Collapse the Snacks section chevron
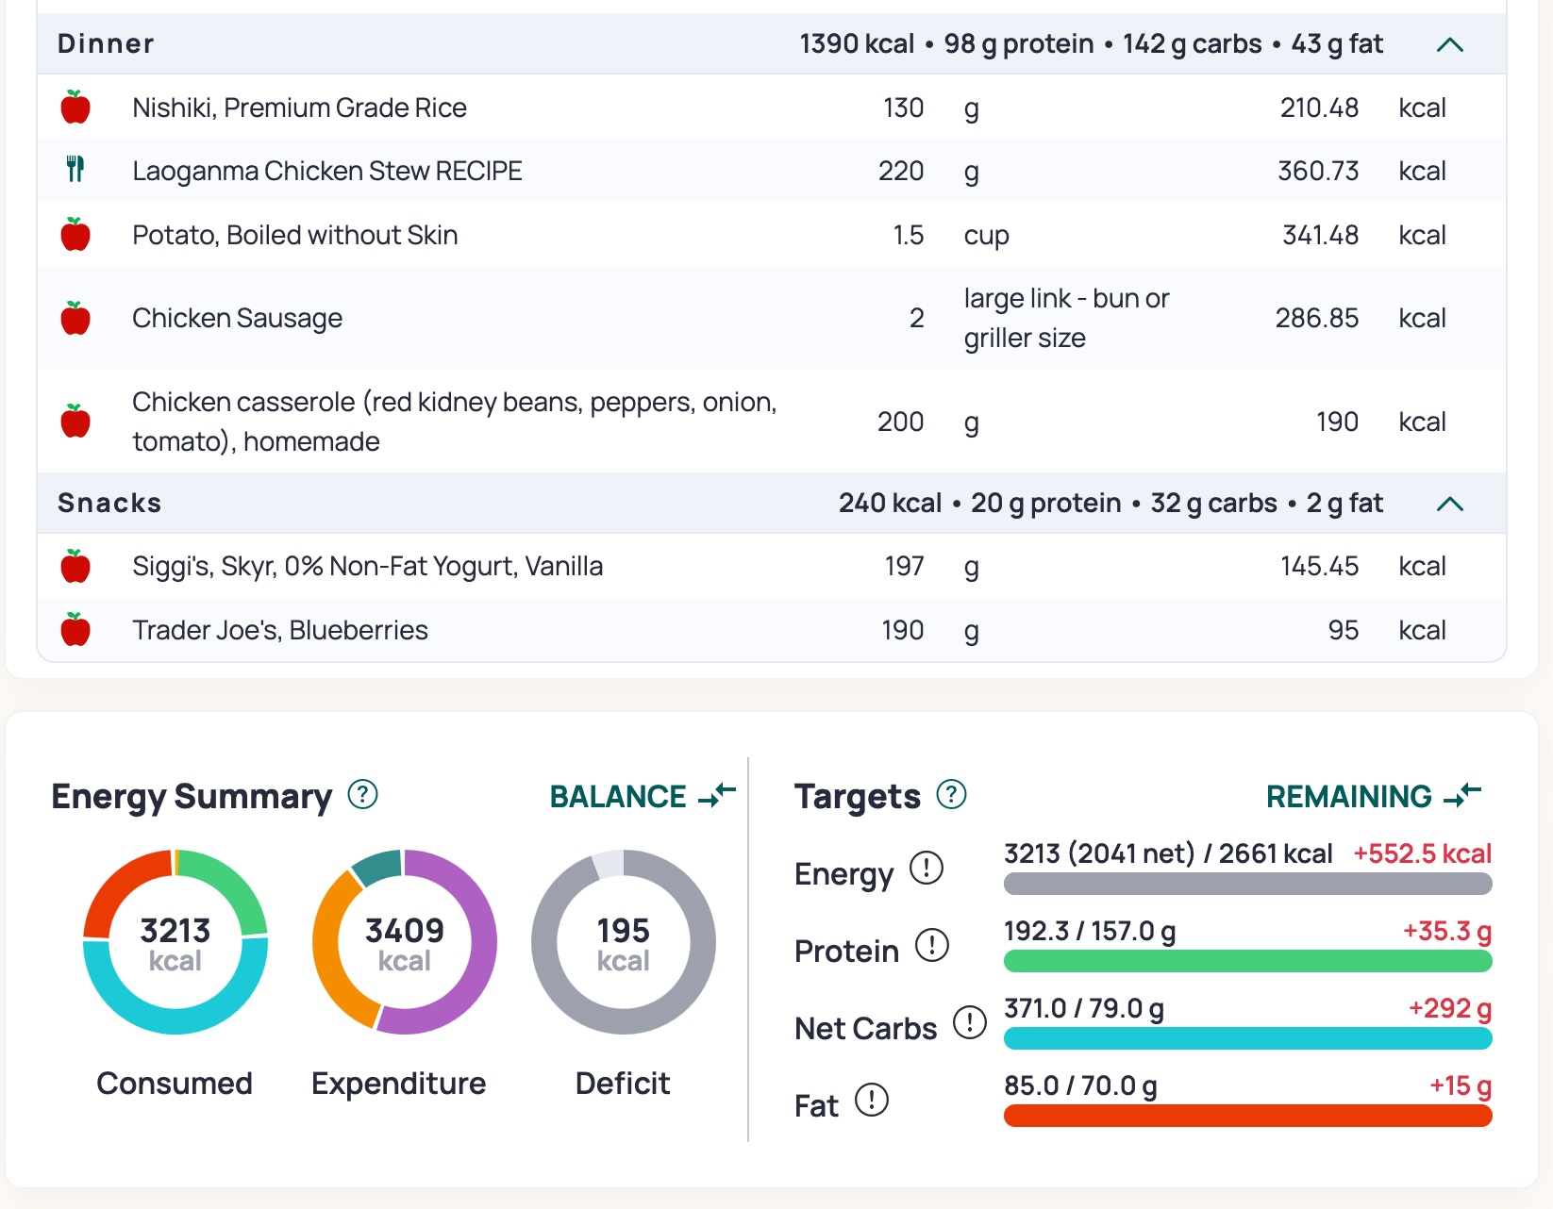 tap(1449, 504)
